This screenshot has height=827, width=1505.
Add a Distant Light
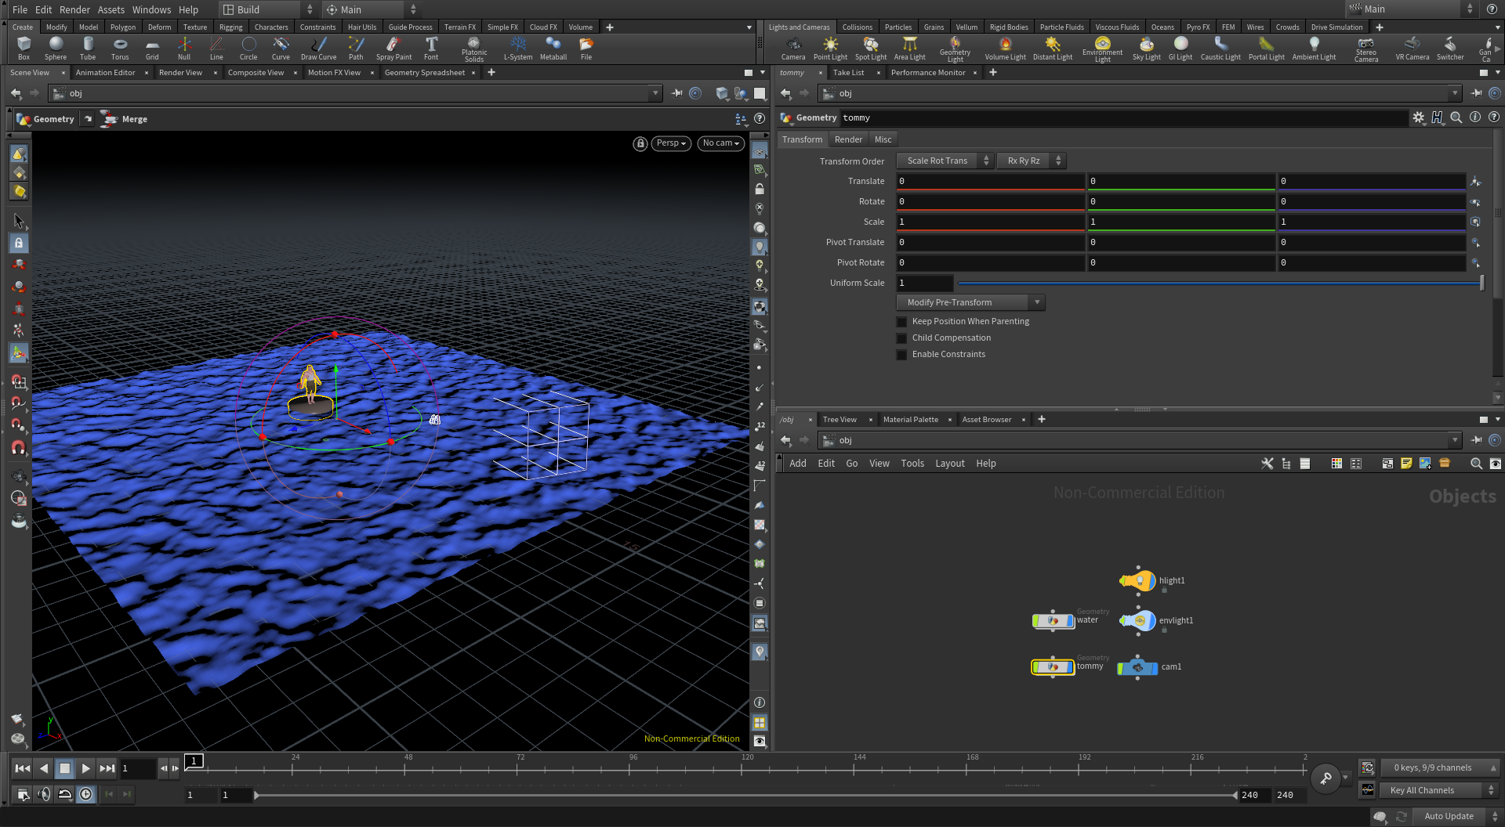(x=1053, y=48)
